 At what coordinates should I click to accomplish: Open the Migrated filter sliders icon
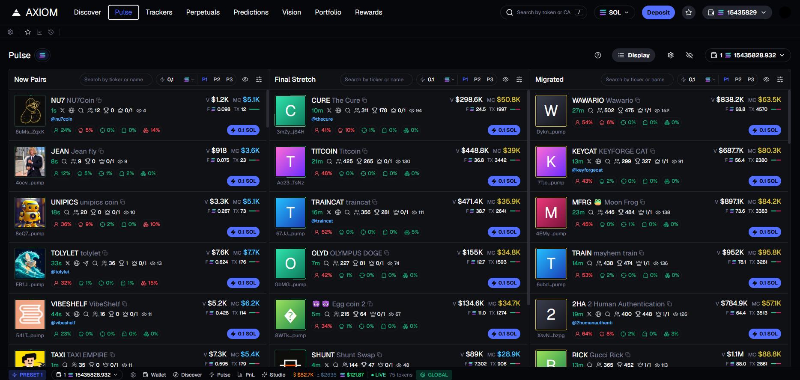[x=780, y=80]
